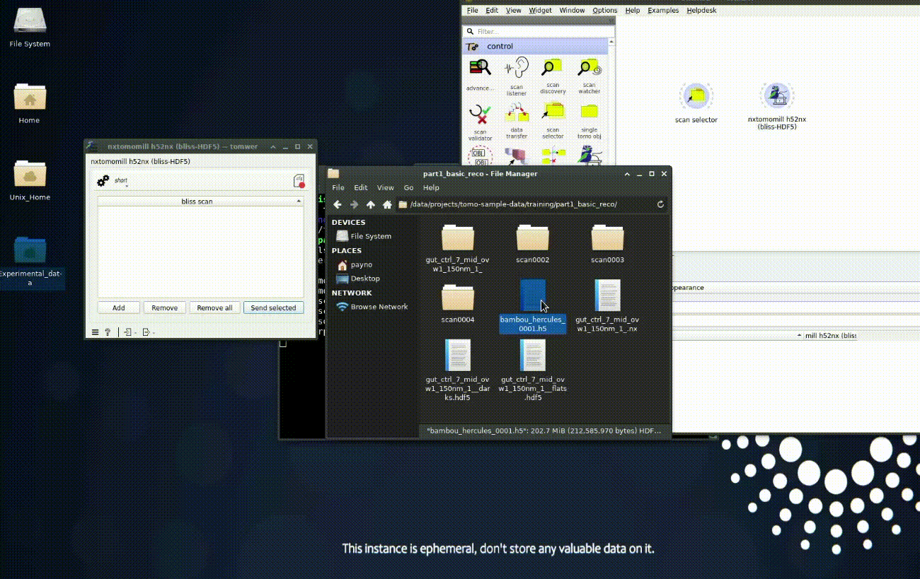This screenshot has height=579, width=920.
Task: Go to parent folder in File Manager
Action: coord(370,204)
